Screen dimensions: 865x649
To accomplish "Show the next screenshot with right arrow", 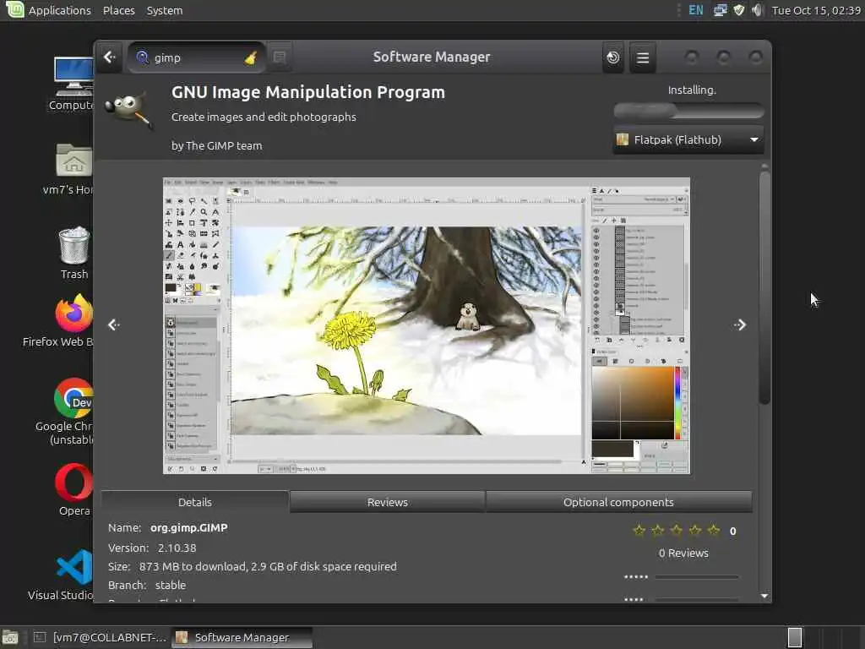I will (740, 325).
